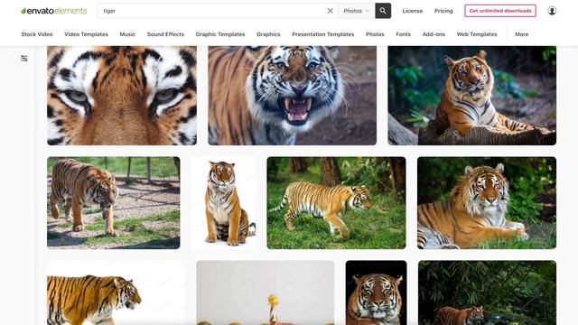
Task: Open the Pricing link
Action: click(443, 11)
